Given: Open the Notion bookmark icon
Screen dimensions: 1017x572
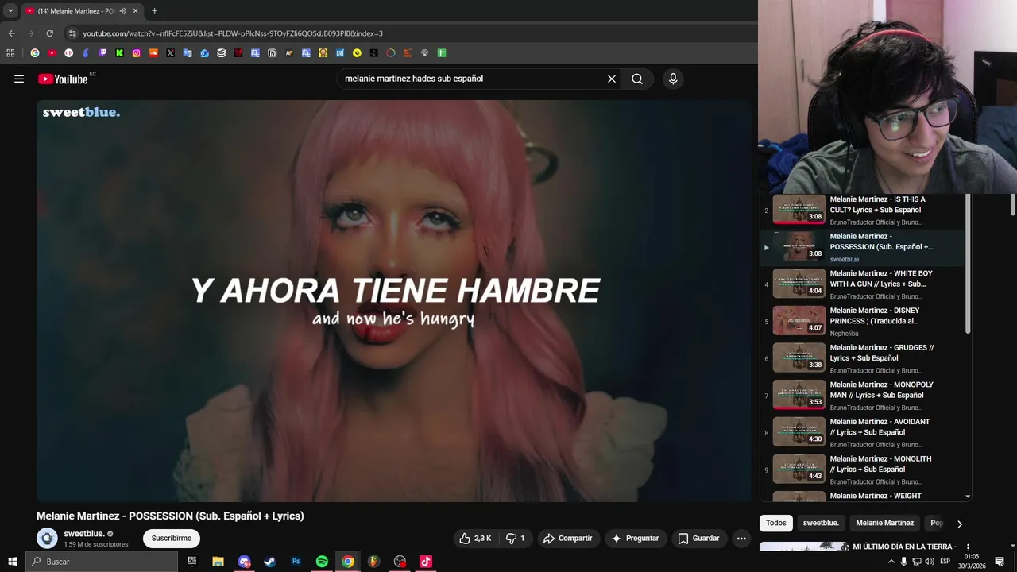Looking at the screenshot, I should (x=273, y=53).
